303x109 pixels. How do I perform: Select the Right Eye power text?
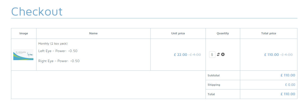pyautogui.click(x=59, y=61)
